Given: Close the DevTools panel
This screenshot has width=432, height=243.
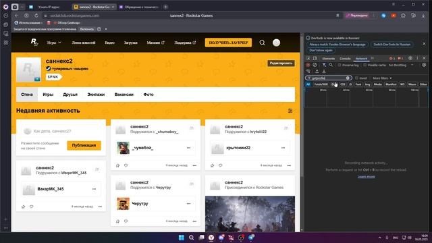Looking at the screenshot, I should pyautogui.click(x=425, y=58).
